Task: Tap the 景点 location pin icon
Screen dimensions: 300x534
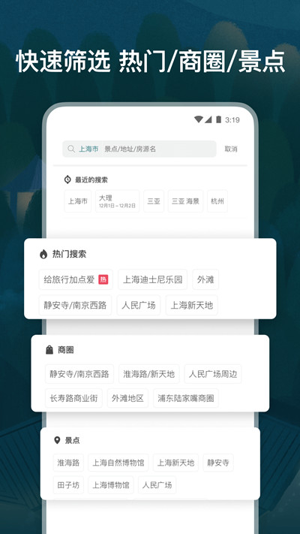Action: [57, 440]
